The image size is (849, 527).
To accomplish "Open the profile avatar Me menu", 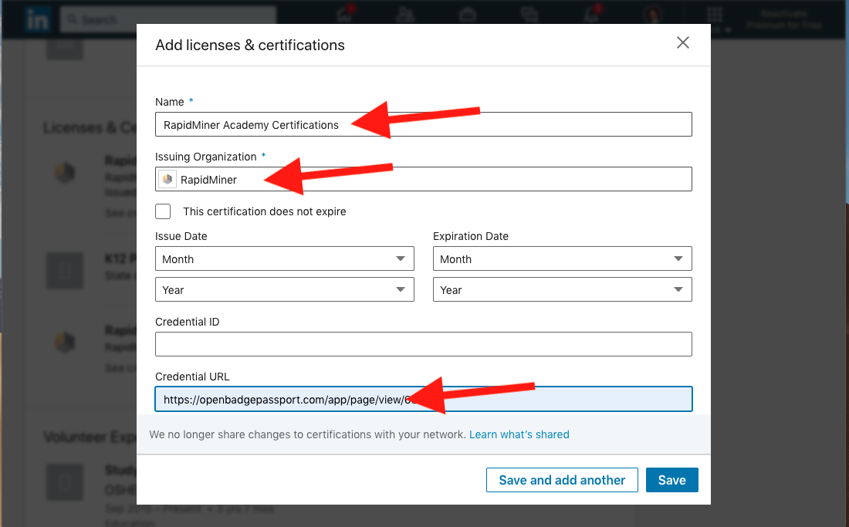I will tap(653, 15).
